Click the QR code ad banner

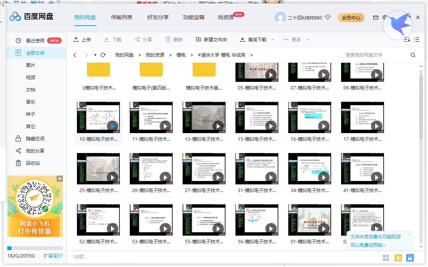[x=35, y=206]
